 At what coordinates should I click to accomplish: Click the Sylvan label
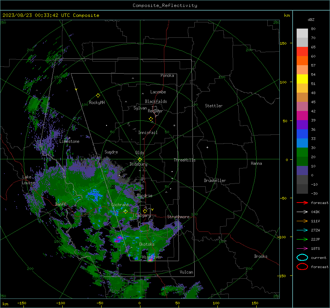point(140,108)
